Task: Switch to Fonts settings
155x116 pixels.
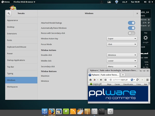Action: pyautogui.click(x=21, y=40)
